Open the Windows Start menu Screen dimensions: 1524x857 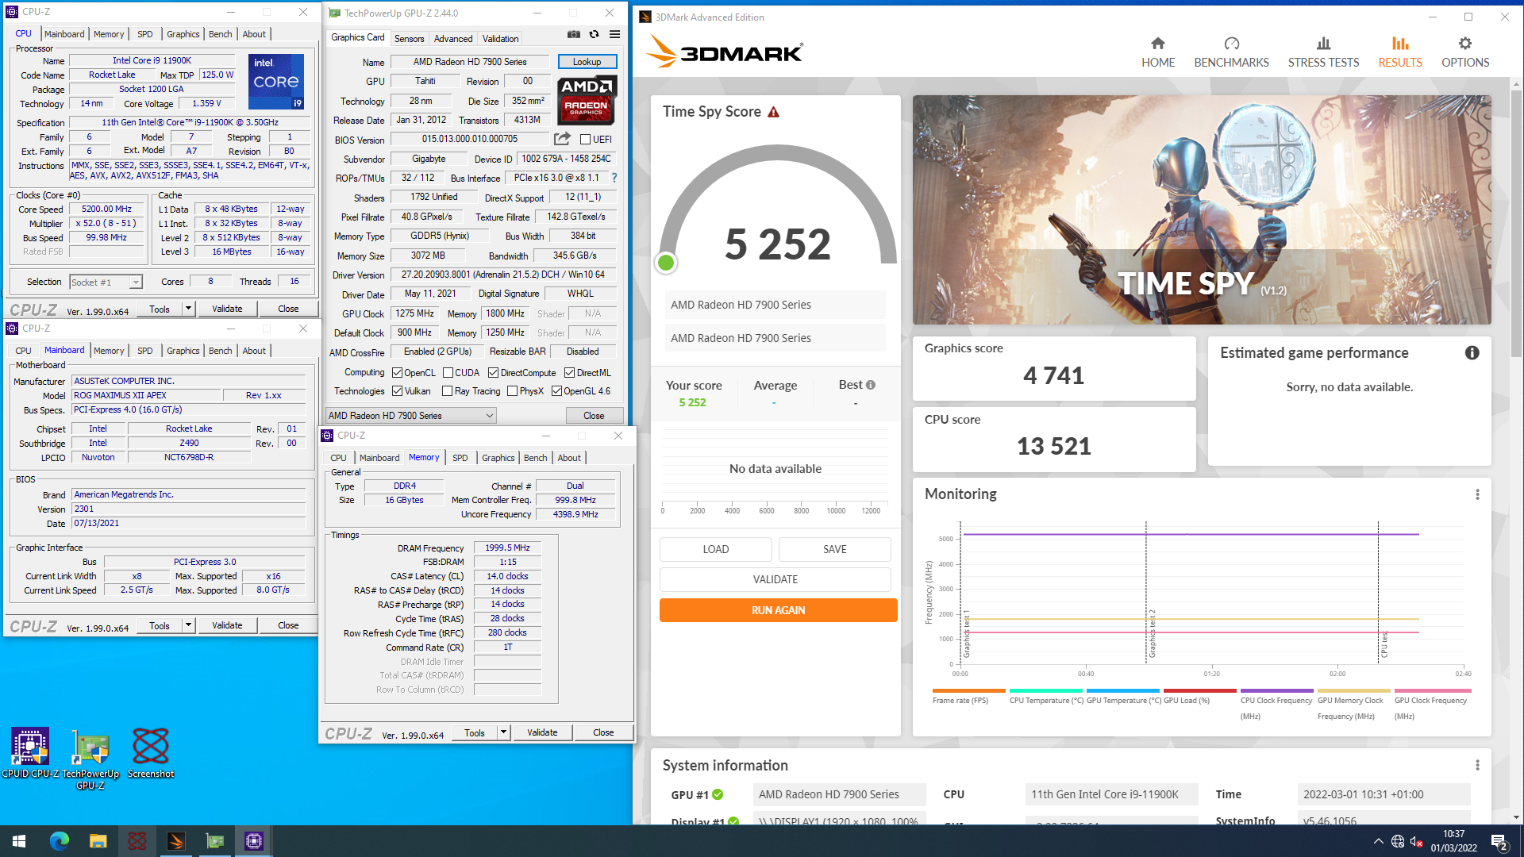click(x=19, y=841)
